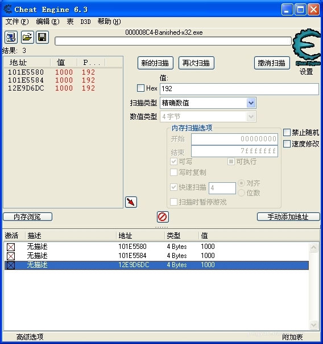Click the 手动添加地址 button

click(288, 217)
